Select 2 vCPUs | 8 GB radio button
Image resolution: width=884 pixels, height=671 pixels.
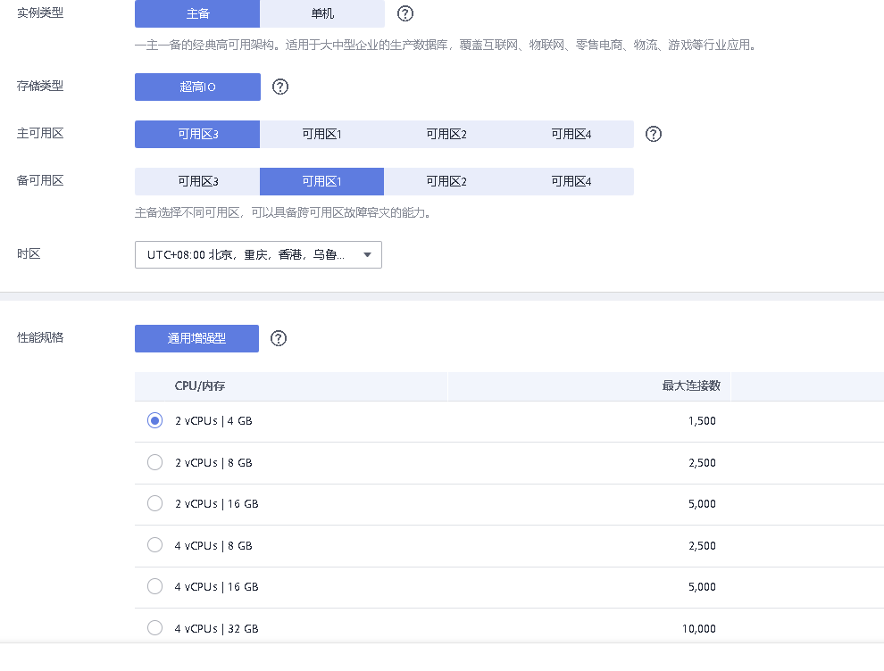tap(155, 462)
